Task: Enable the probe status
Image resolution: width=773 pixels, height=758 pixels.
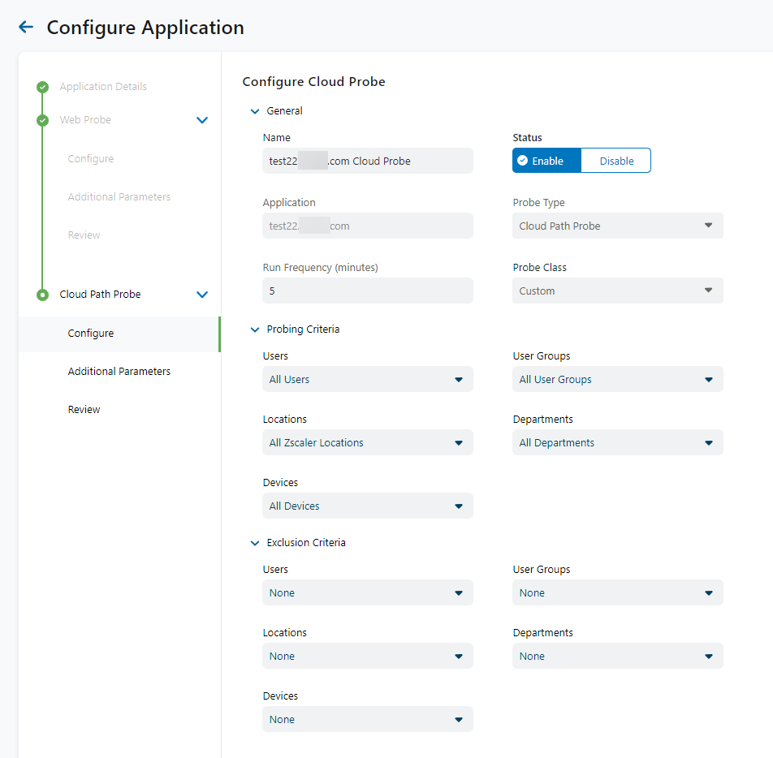Action: click(546, 161)
